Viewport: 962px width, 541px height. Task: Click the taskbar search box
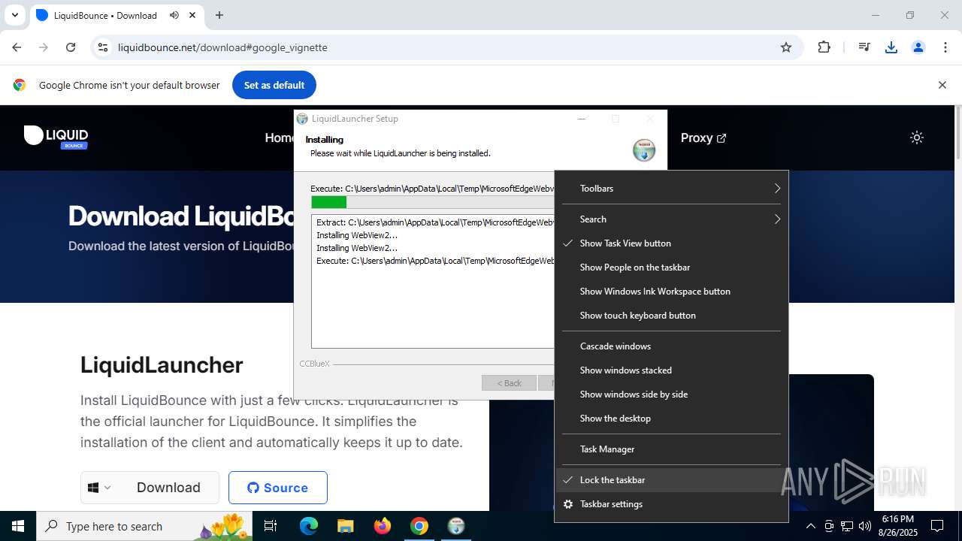coord(146,526)
